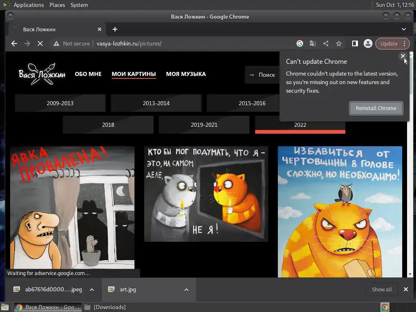Share this page via share icon
This screenshot has width=416, height=312.
point(326,43)
